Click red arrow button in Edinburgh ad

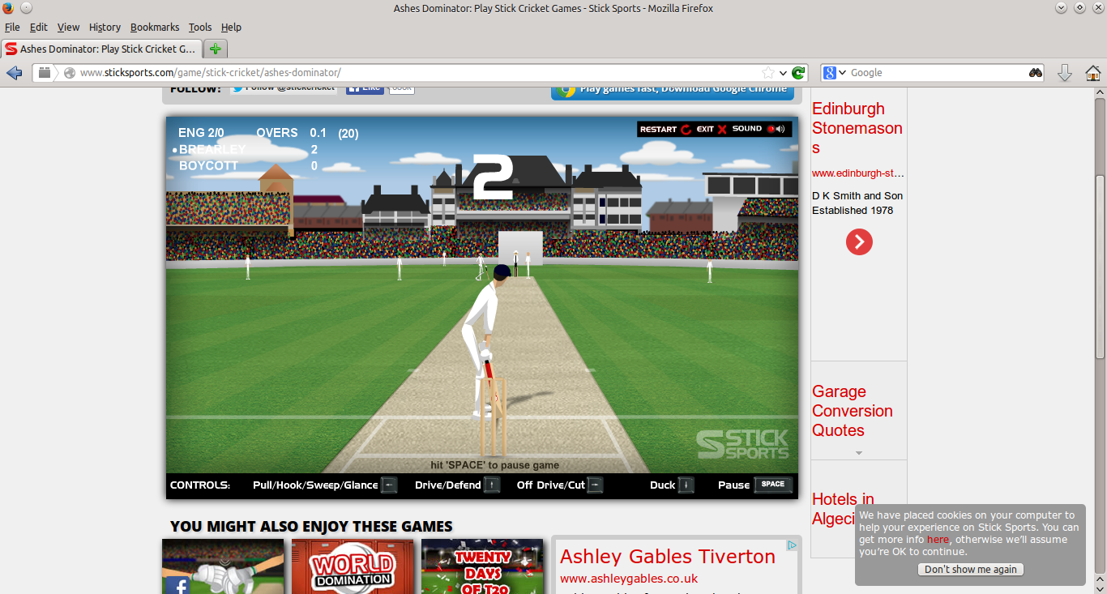pos(859,241)
